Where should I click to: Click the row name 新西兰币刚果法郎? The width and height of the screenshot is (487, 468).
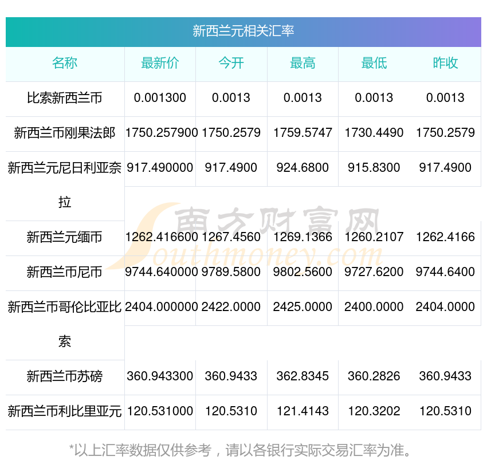point(65,132)
